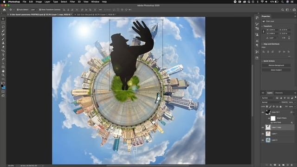This screenshot has height=167, width=297.
Task: Open the File menu
Action: point(25,2)
